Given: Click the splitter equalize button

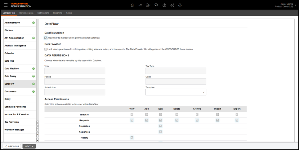Looking at the screenshot, I should click(38, 129).
